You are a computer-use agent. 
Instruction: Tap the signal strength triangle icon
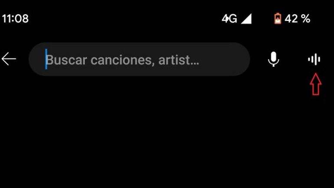click(x=246, y=19)
